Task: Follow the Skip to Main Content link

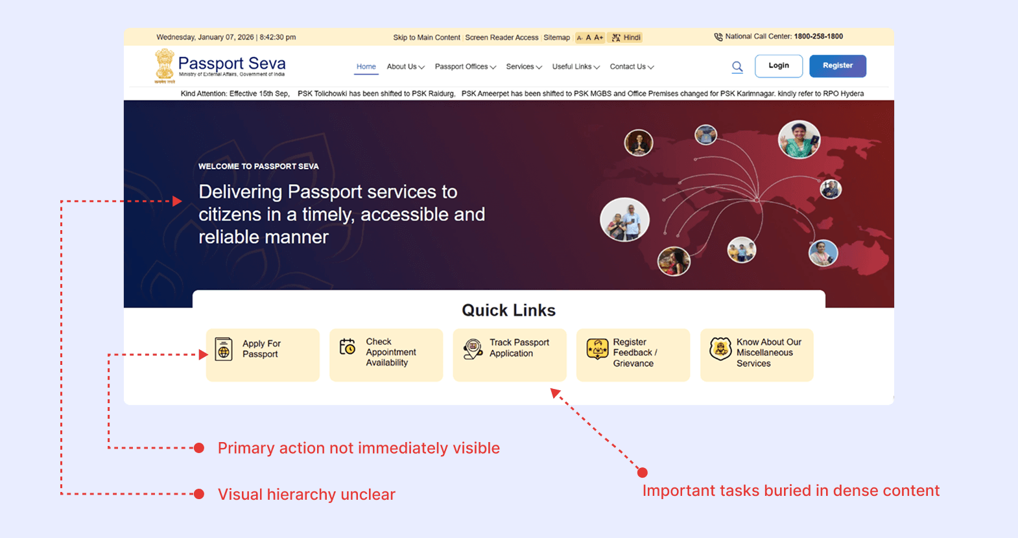Action: tap(427, 38)
